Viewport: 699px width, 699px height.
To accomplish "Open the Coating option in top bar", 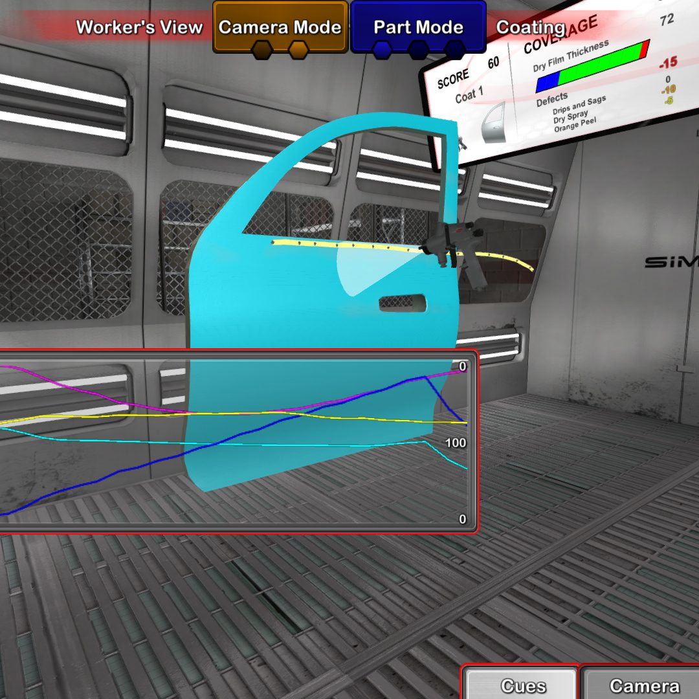I will click(x=529, y=27).
